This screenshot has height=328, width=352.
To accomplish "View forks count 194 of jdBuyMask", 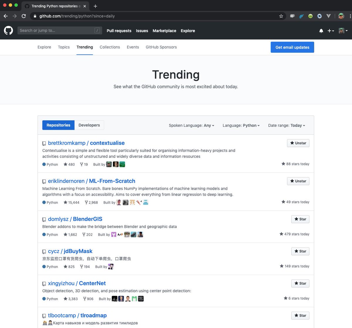I will [85, 267].
